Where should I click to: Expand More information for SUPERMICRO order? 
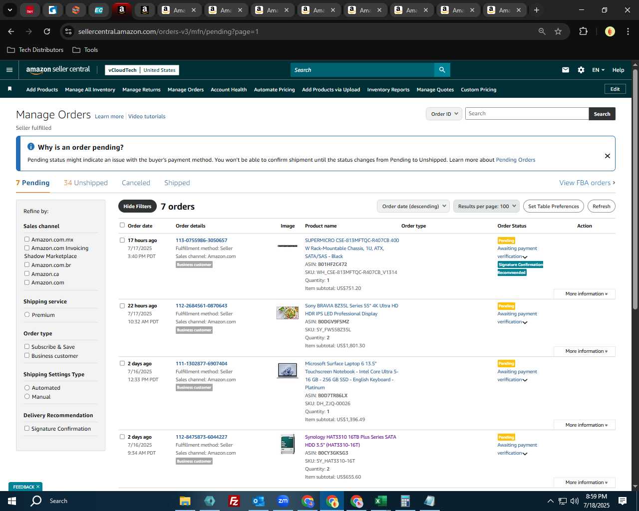point(585,294)
